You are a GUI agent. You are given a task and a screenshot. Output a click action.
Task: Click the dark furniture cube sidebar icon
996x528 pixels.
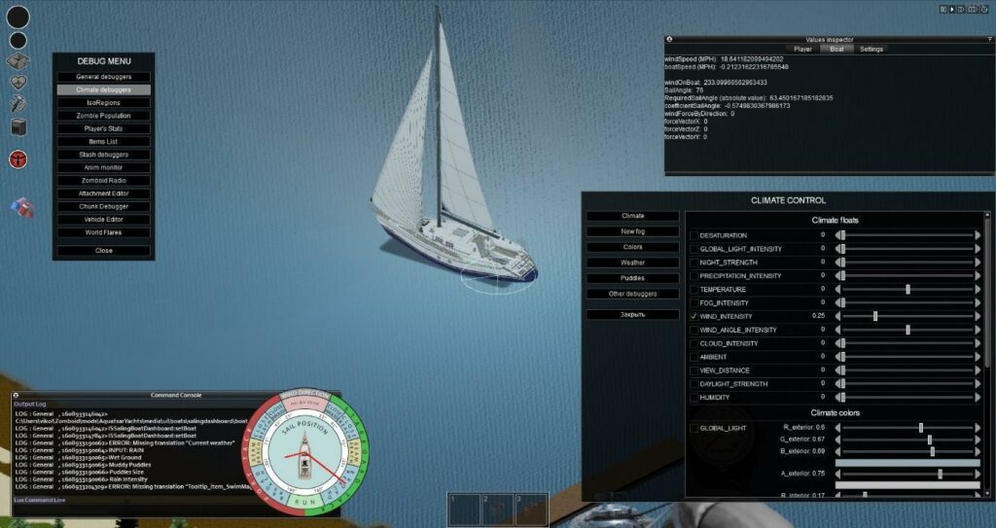18,127
